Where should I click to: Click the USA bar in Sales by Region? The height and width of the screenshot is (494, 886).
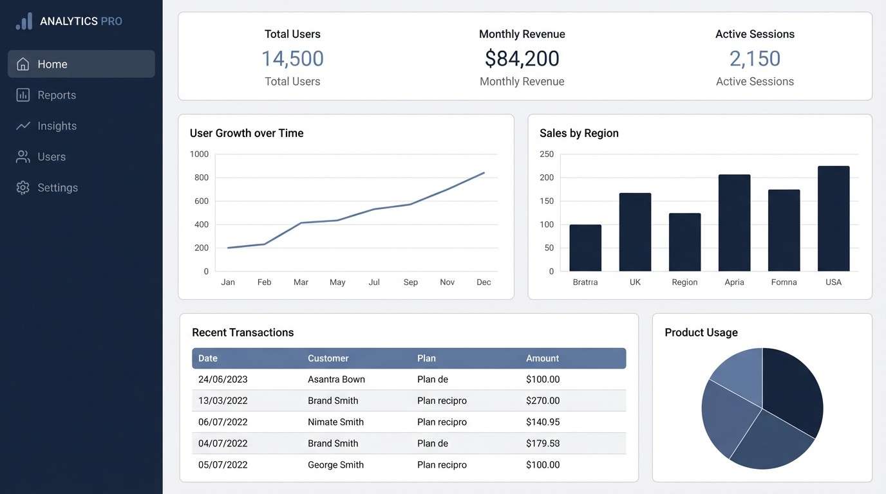click(x=833, y=219)
